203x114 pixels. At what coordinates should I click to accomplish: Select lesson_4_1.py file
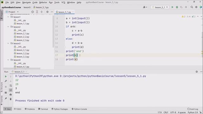(23, 66)
